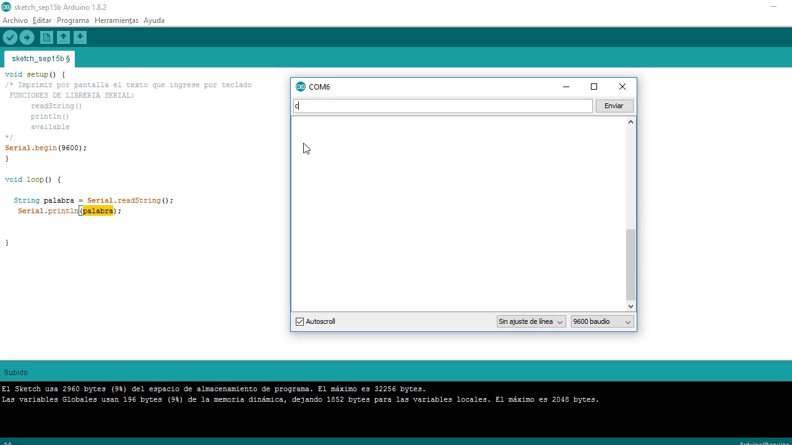This screenshot has width=792, height=445.
Task: Click the 'void setup() {' code line
Action: (x=35, y=74)
